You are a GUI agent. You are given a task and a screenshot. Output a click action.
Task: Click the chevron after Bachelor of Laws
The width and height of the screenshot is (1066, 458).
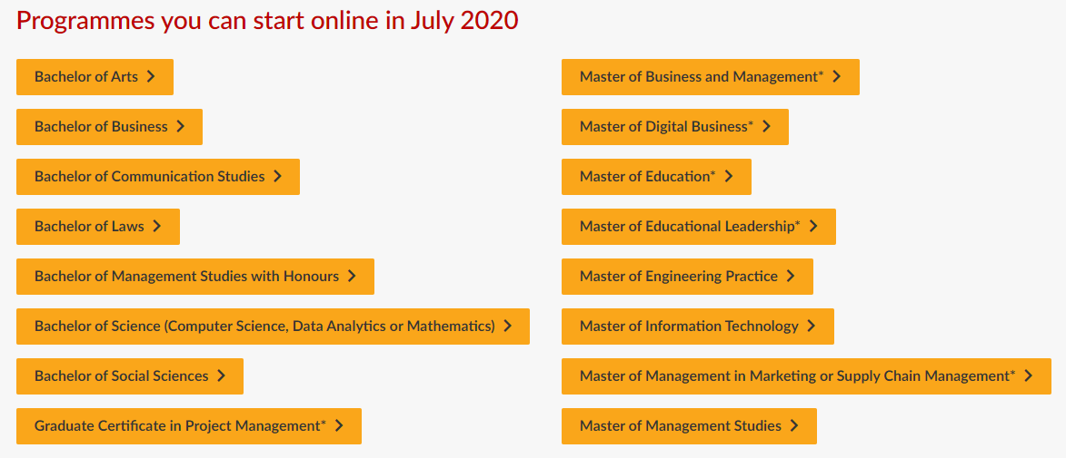click(x=156, y=227)
